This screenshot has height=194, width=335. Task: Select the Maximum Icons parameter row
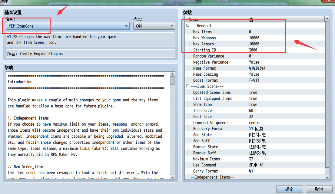coord(255,159)
